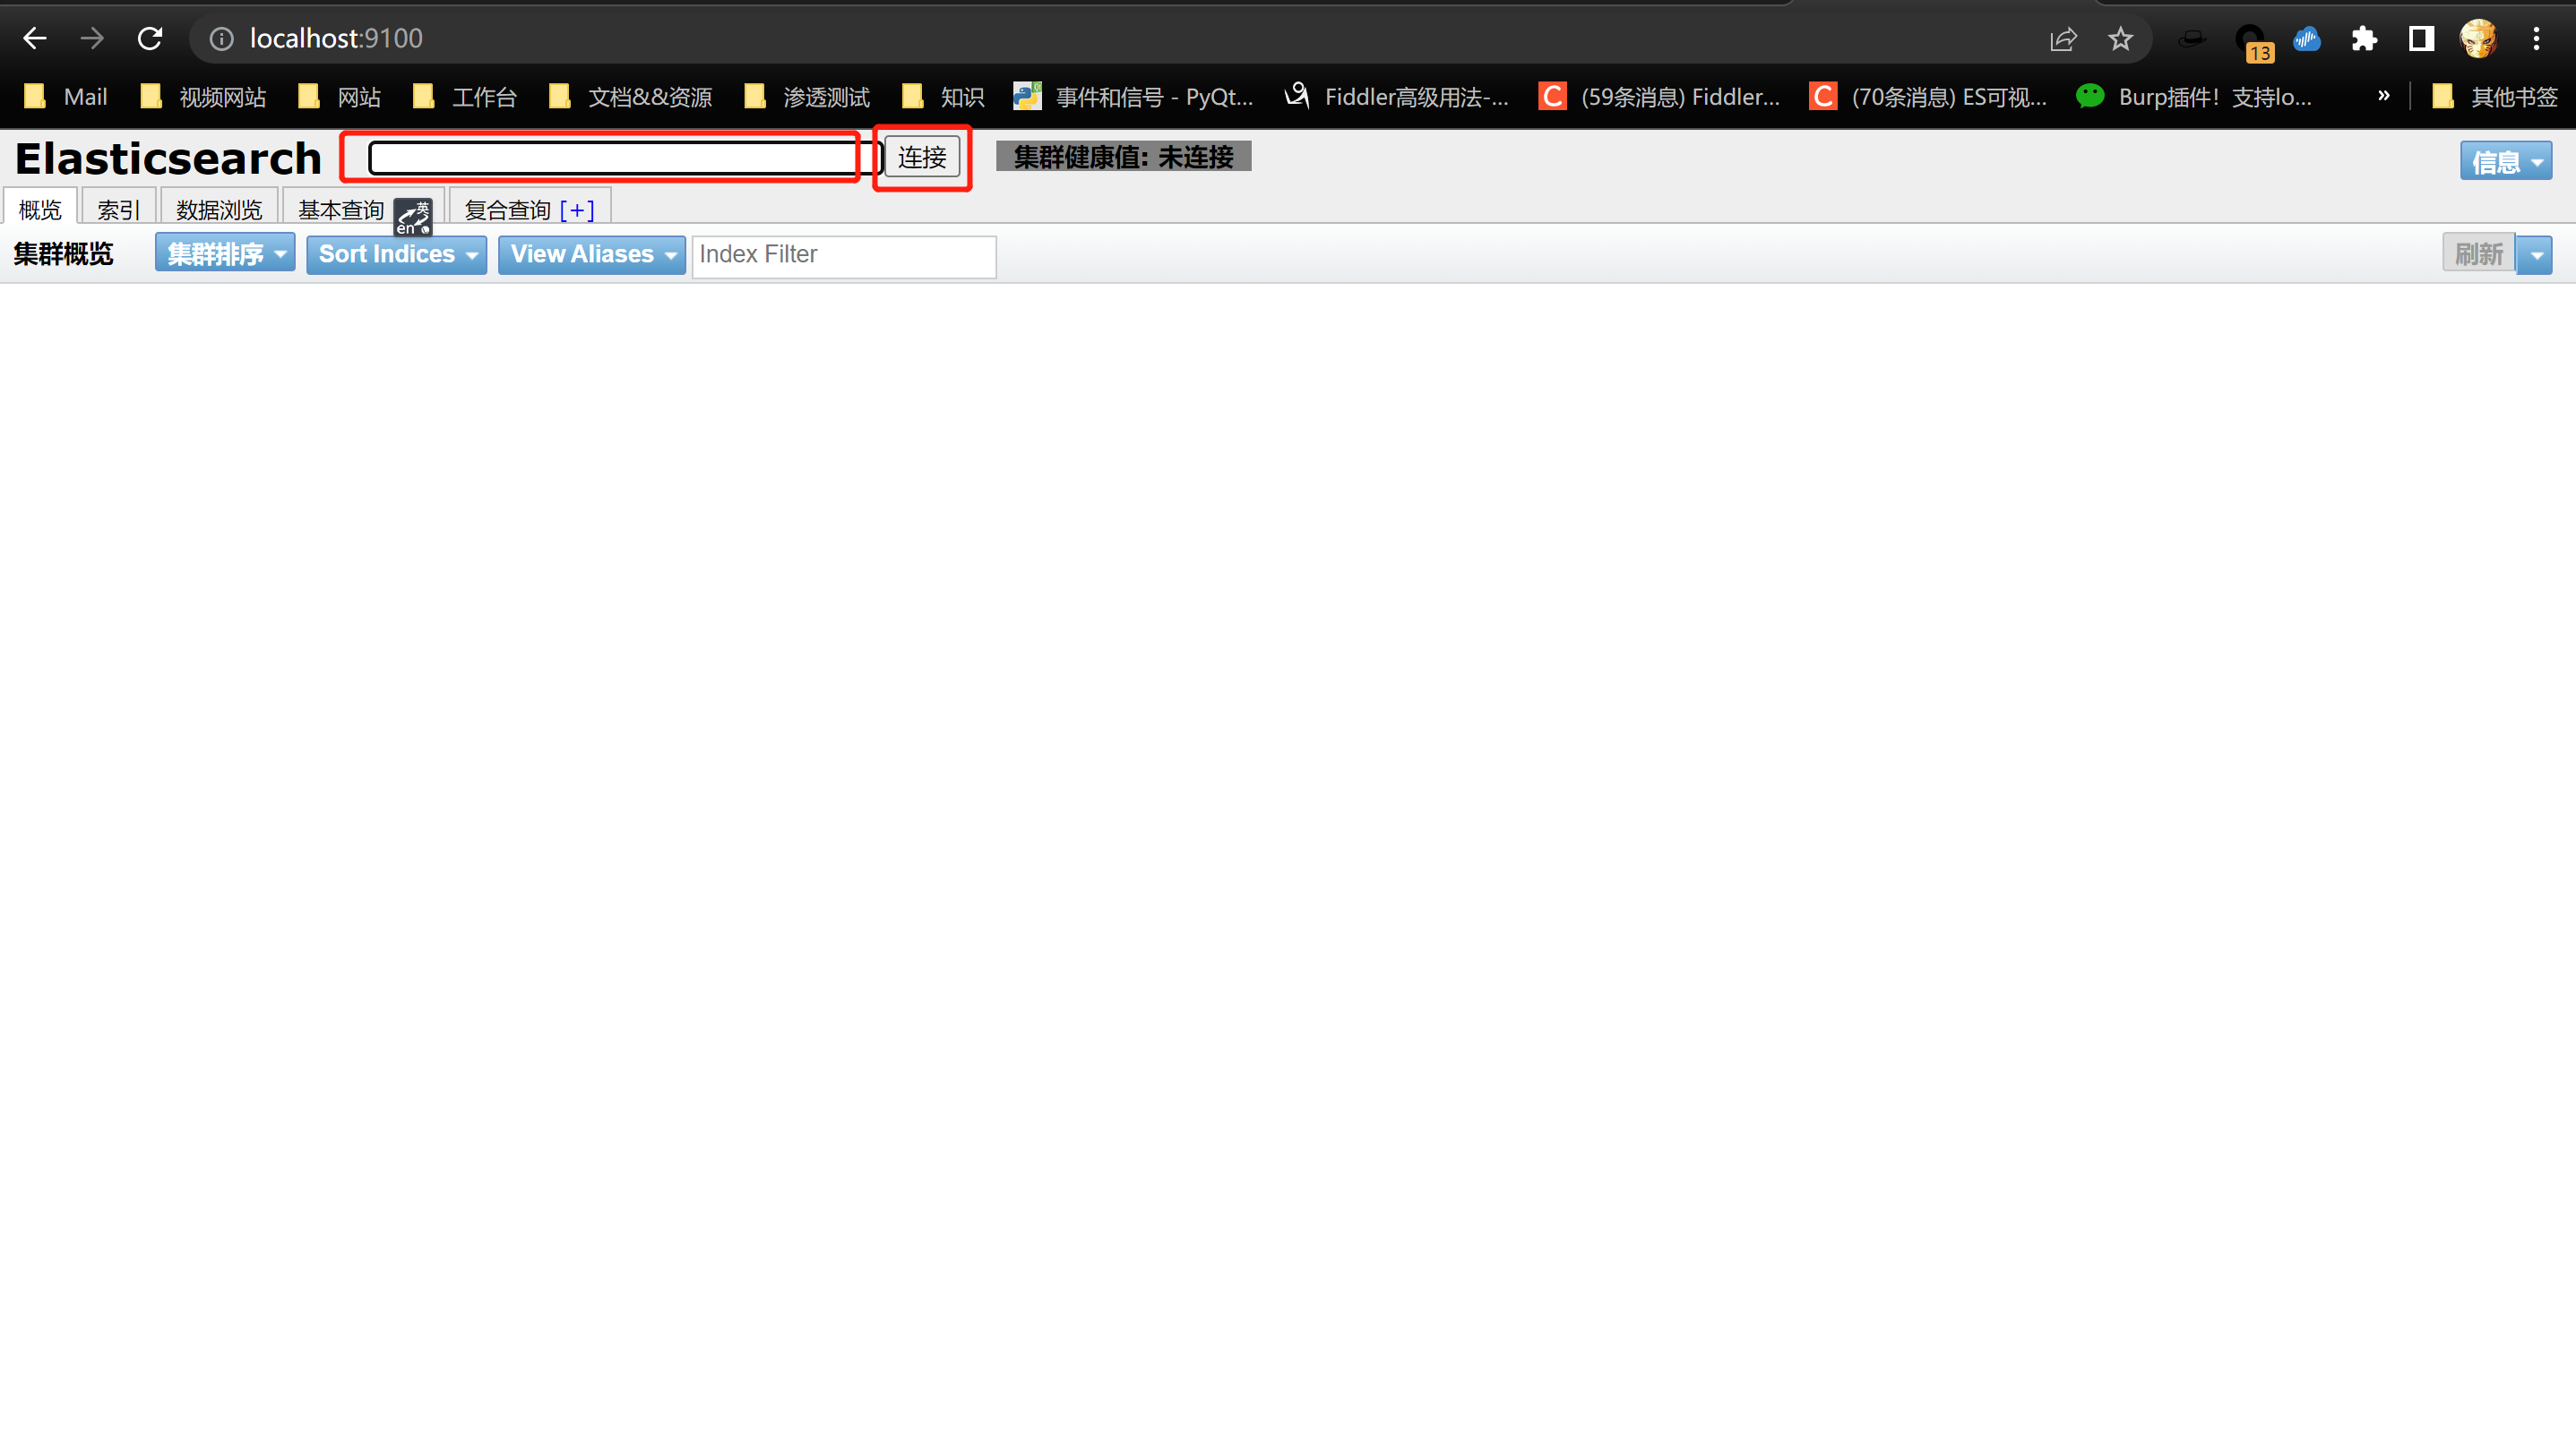
Task: Open the Burp插件 bookmark
Action: [x=2194, y=96]
